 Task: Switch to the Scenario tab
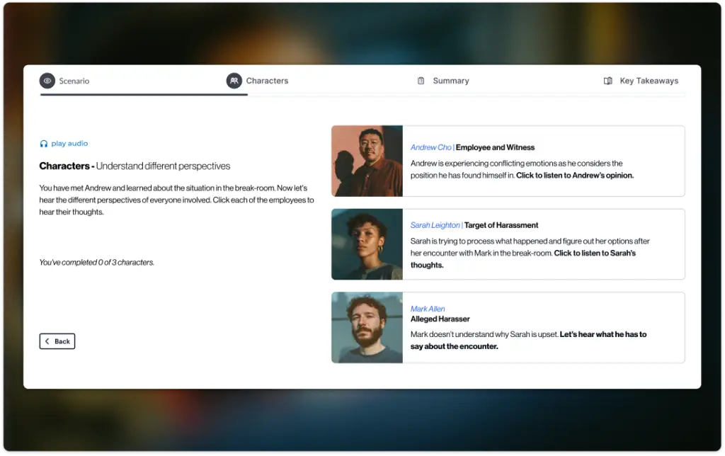74,81
